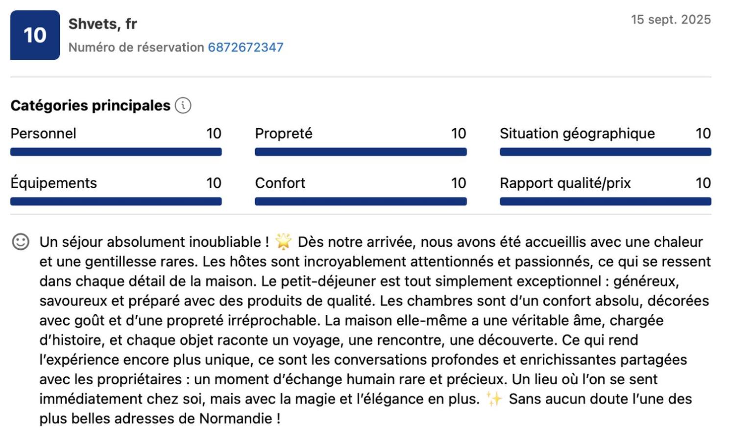
Task: Click the info icon beside Catégories principales
Action: point(183,105)
